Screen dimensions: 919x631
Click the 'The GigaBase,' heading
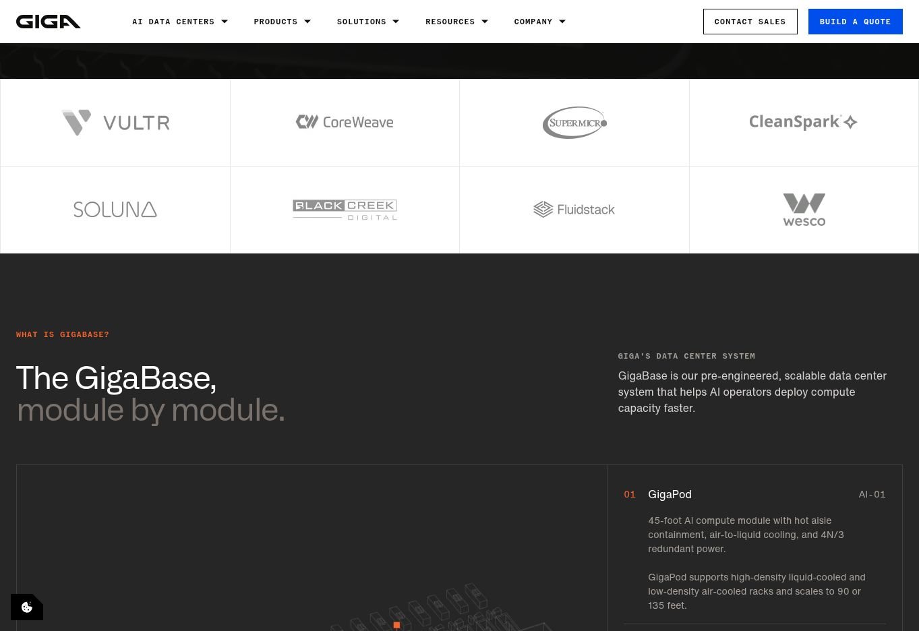click(116, 378)
